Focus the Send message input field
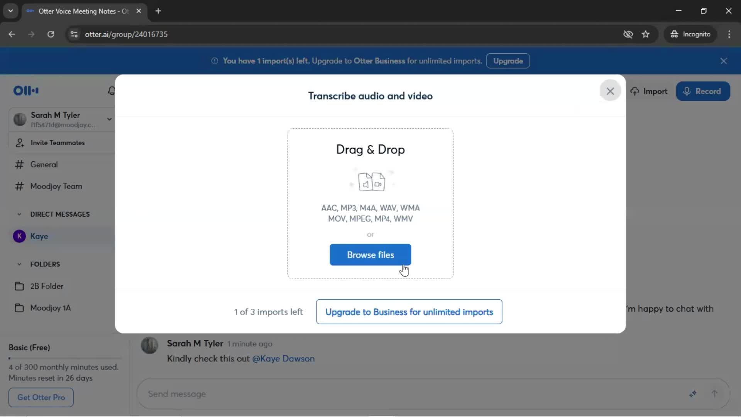Image resolution: width=741 pixels, height=417 pixels. pos(413,394)
